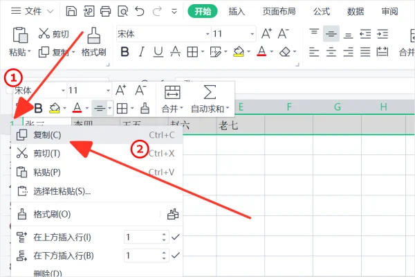Select bottom vertical align in ribbon
This screenshot has width=415, height=277.
pyautogui.click(x=348, y=35)
